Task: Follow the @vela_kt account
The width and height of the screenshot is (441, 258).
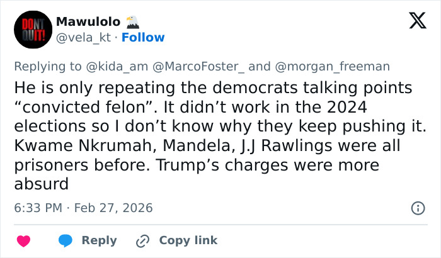Action: (x=143, y=38)
